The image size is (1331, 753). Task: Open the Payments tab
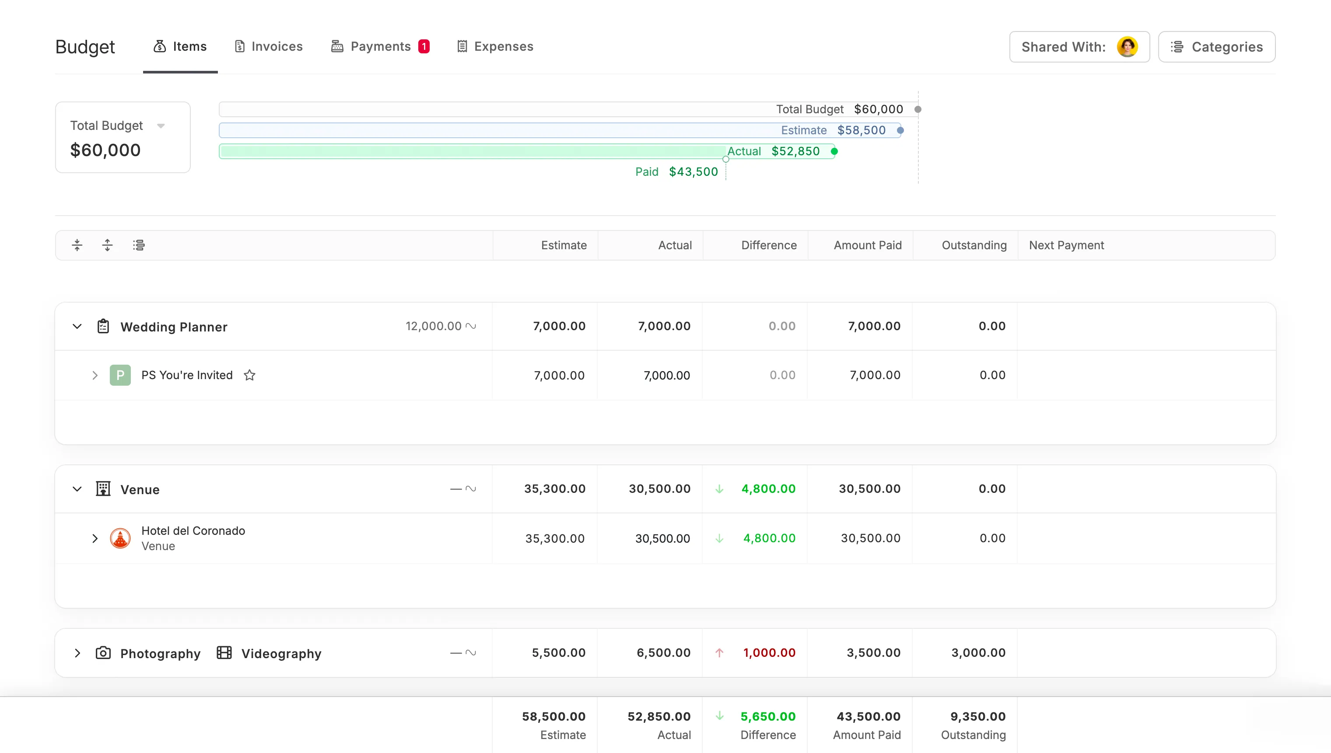coord(380,46)
